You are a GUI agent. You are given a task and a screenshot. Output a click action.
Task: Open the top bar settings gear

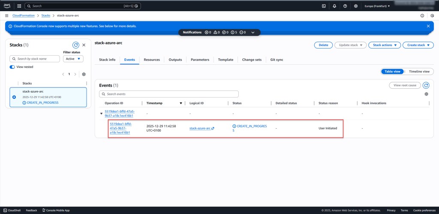pyautogui.click(x=356, y=6)
